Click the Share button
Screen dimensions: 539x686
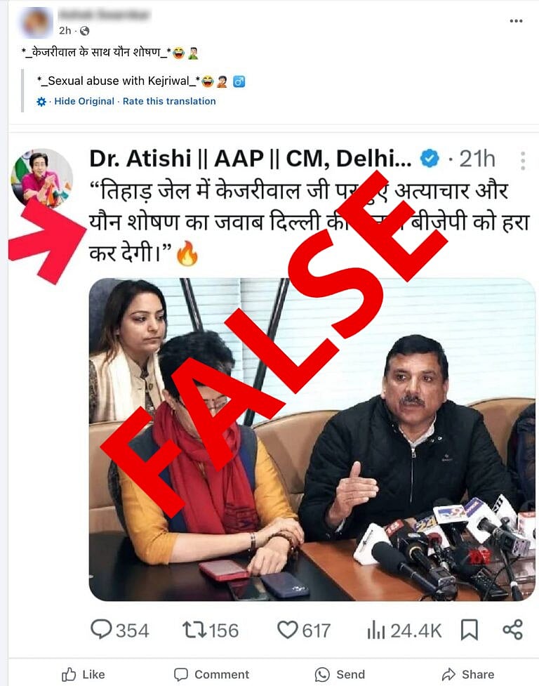tap(468, 674)
